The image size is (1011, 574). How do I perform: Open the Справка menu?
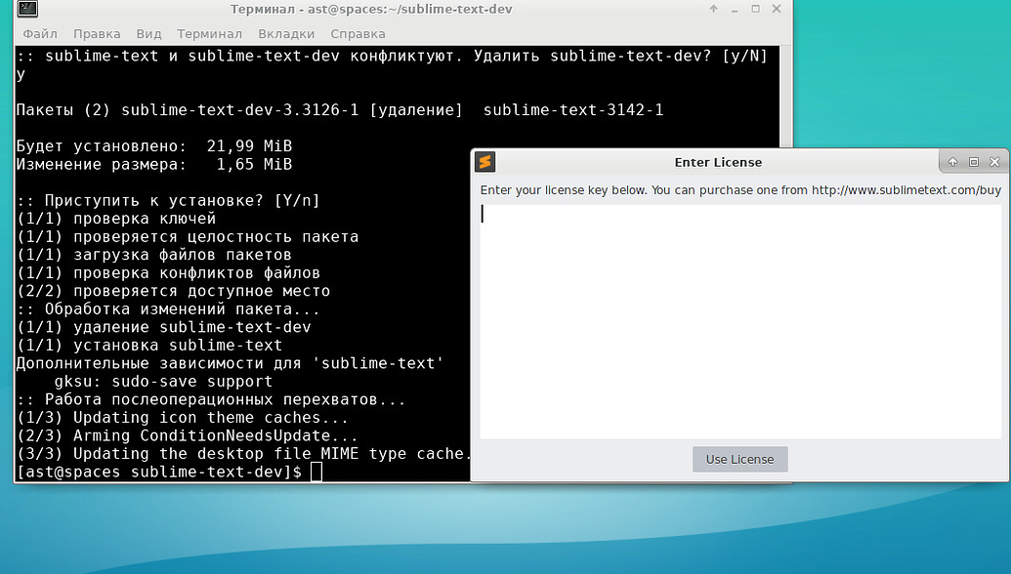click(x=358, y=33)
